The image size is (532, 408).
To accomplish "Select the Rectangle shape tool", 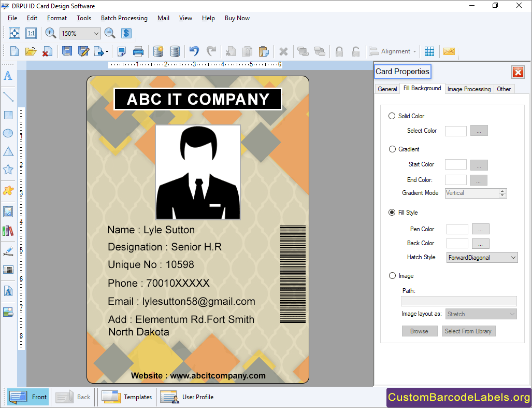I will click(x=8, y=115).
